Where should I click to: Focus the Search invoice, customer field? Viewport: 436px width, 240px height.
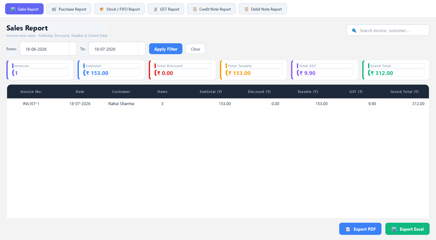(388, 30)
